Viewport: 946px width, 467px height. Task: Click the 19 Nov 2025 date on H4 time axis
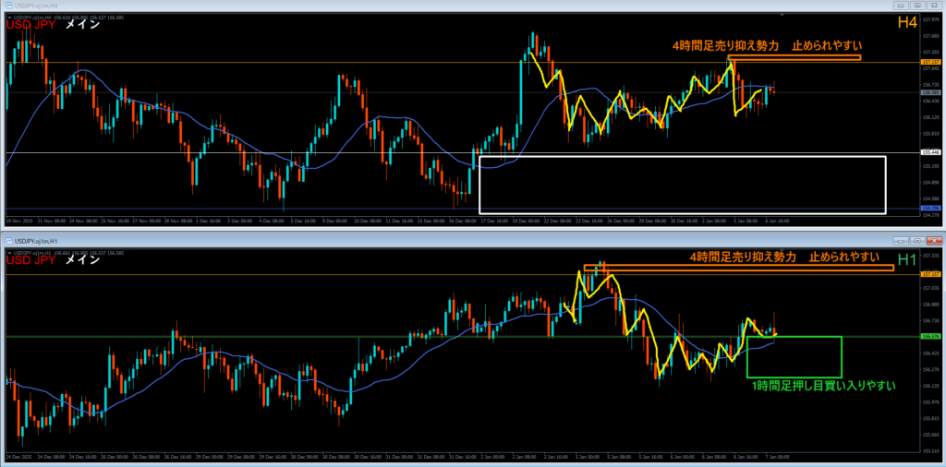pos(20,222)
